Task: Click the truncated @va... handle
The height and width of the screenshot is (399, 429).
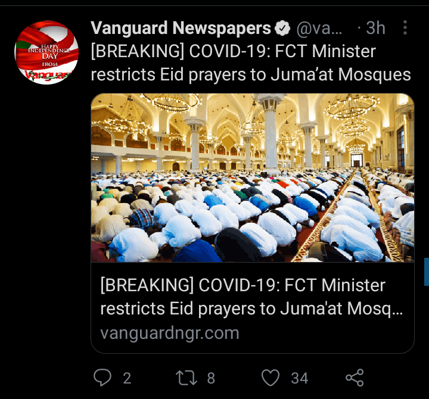Action: (x=319, y=29)
